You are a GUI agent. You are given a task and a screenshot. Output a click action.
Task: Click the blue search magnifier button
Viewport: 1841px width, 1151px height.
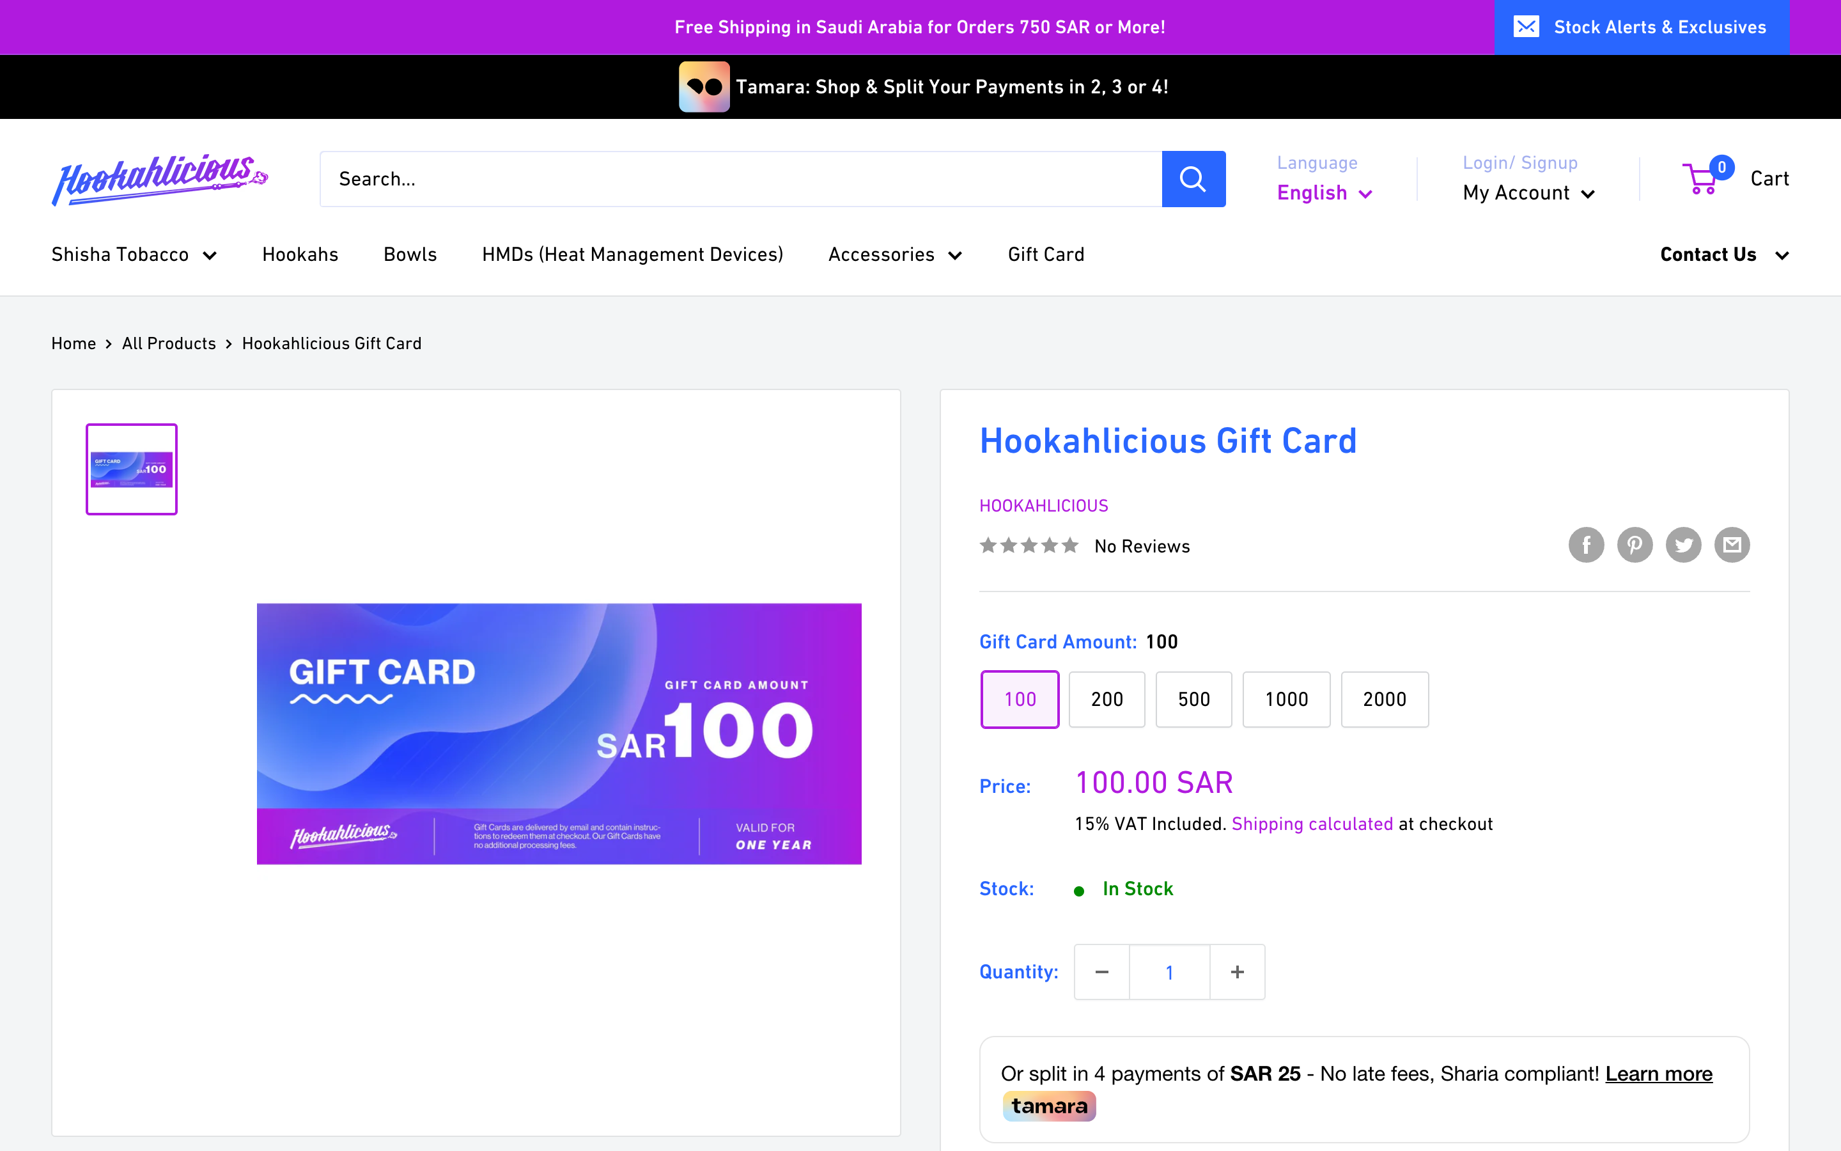(x=1193, y=179)
